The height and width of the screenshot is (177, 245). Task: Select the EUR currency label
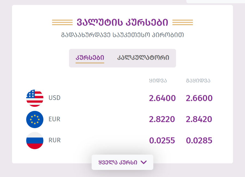(54, 119)
